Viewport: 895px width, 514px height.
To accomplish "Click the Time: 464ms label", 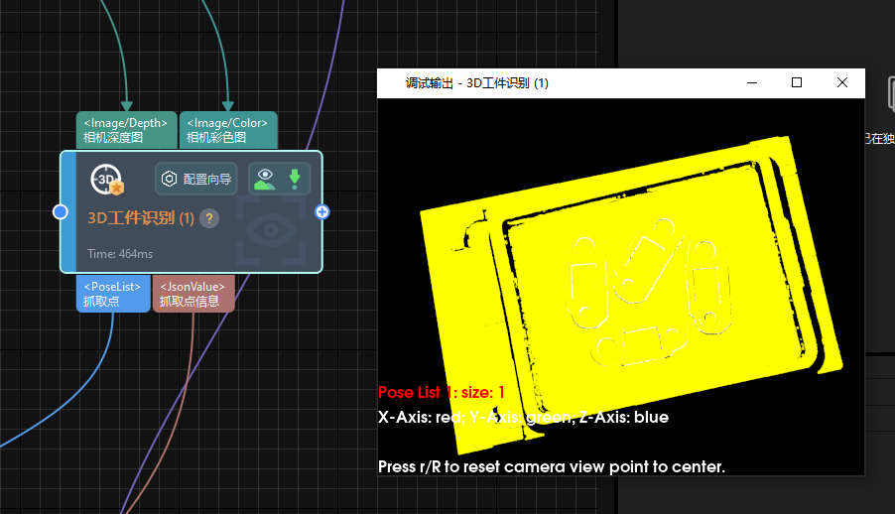I will pos(120,254).
